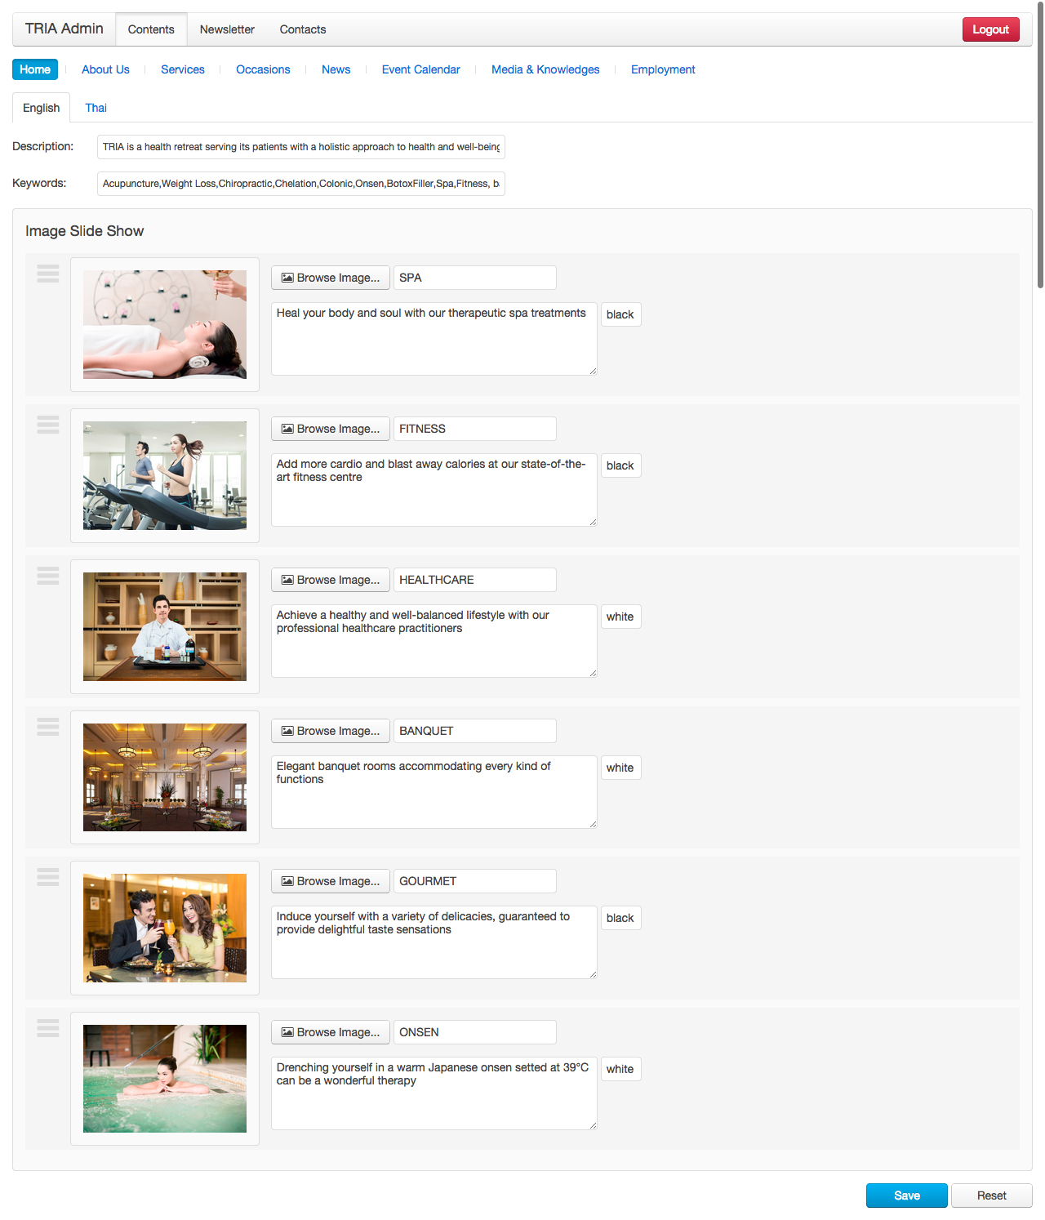Select the Services page tab
This screenshot has height=1220, width=1045.
point(183,69)
